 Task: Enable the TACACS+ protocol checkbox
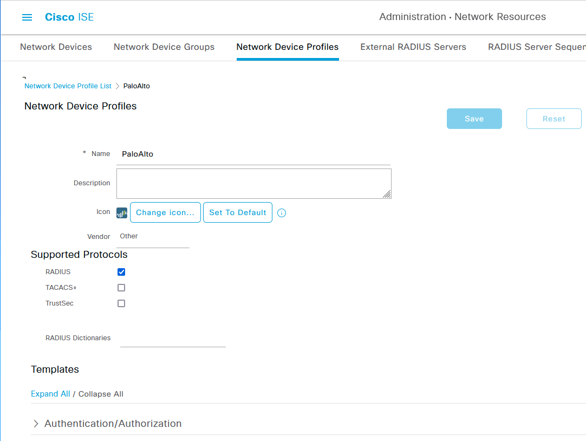pyautogui.click(x=121, y=287)
